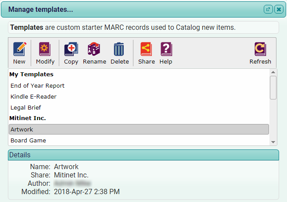Click the list scrollbar down arrow

click(x=273, y=142)
